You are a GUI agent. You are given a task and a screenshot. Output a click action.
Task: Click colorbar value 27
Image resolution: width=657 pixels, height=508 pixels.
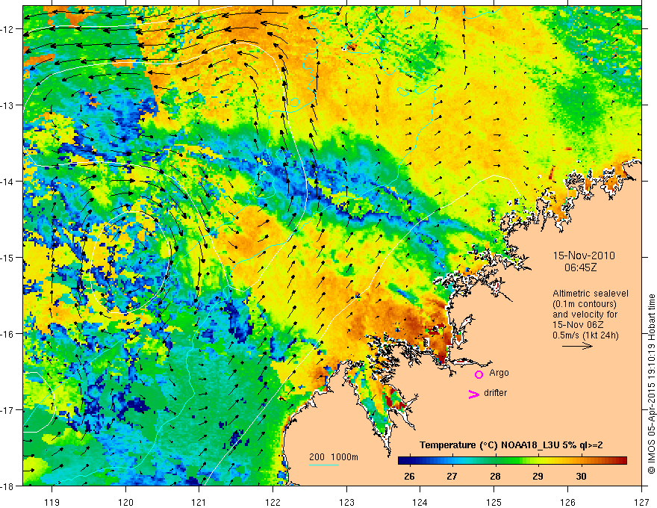452,476
